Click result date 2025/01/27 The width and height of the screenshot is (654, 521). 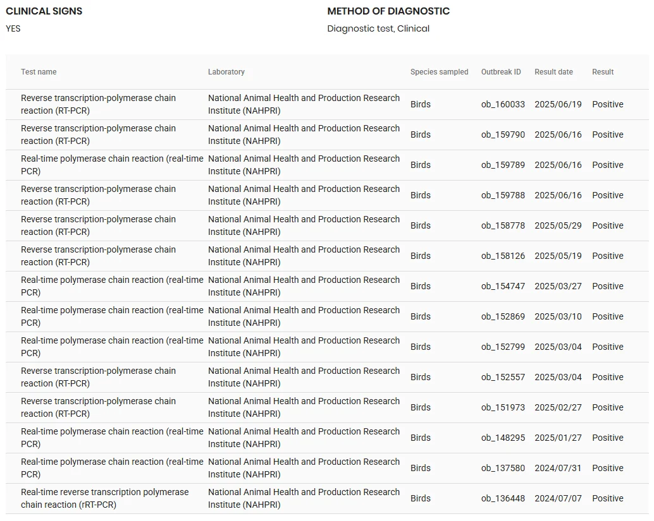558,438
